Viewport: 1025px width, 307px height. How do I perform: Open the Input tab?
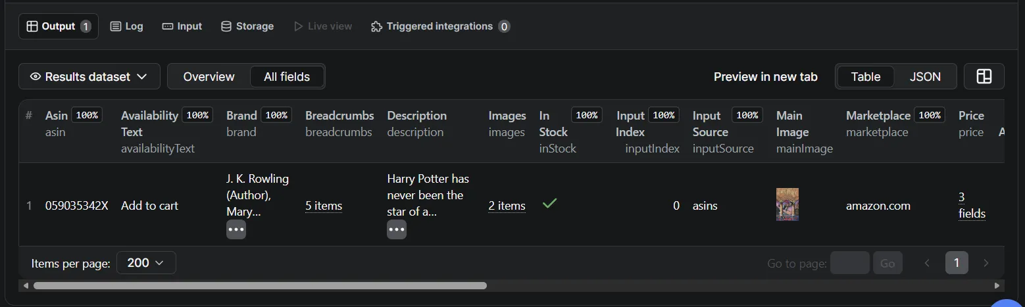[182, 26]
